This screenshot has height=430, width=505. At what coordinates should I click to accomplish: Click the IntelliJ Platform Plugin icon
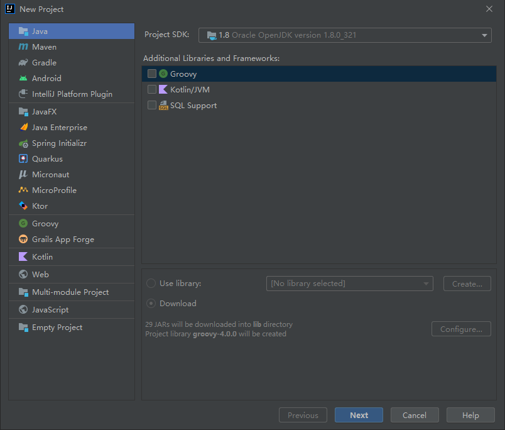click(x=23, y=94)
